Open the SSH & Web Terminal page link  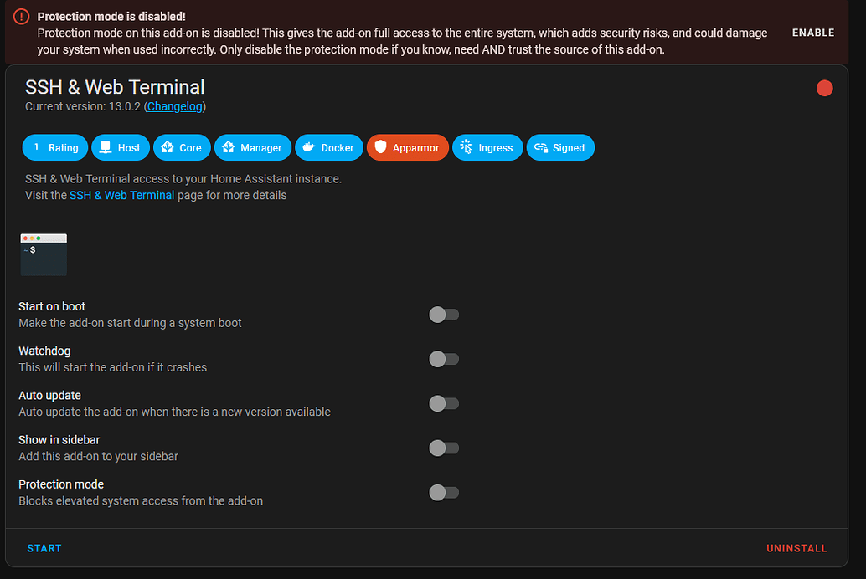coord(121,195)
